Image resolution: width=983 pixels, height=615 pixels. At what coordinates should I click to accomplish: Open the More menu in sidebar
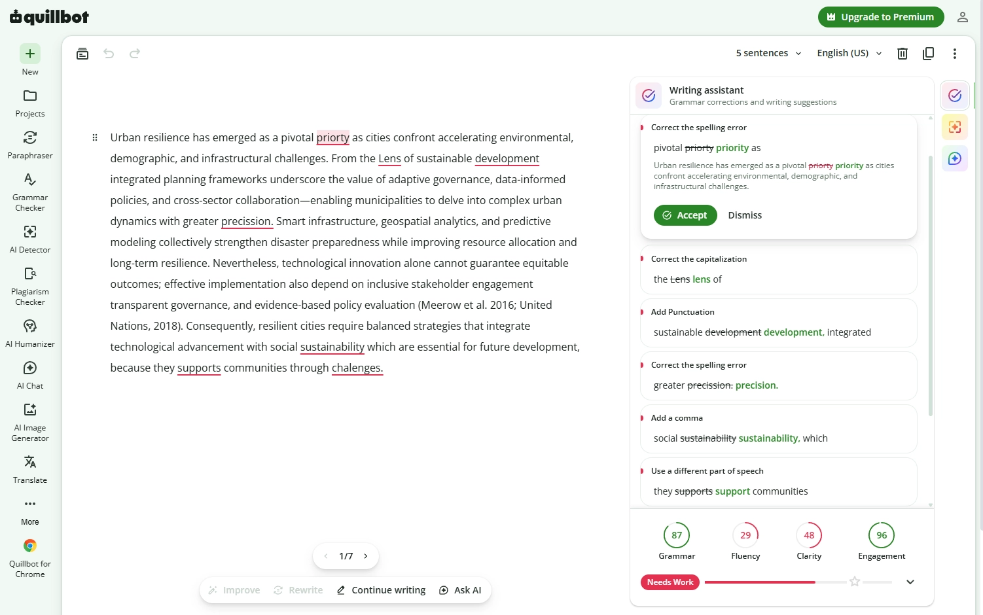30,511
